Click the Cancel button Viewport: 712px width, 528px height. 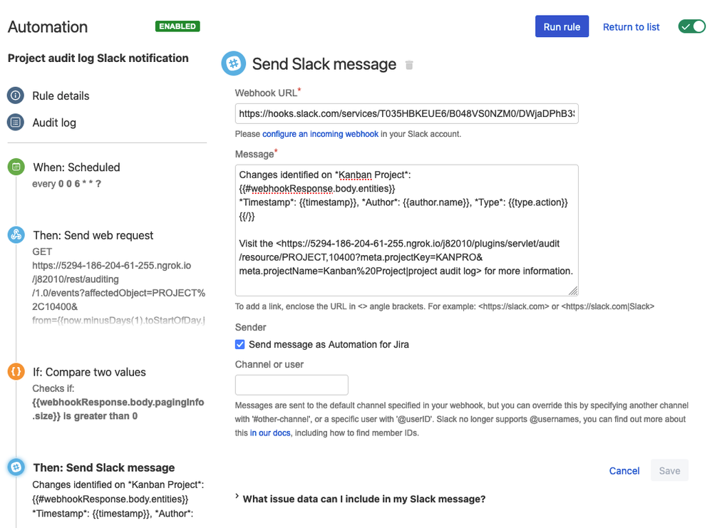pyautogui.click(x=624, y=470)
